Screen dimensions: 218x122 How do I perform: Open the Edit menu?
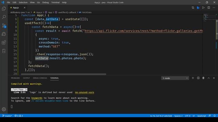(14, 2)
